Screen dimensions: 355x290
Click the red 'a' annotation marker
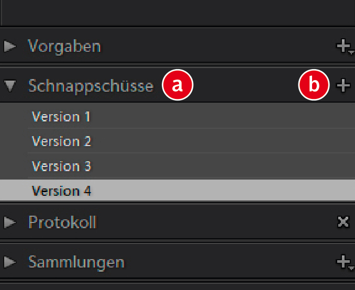tap(177, 85)
